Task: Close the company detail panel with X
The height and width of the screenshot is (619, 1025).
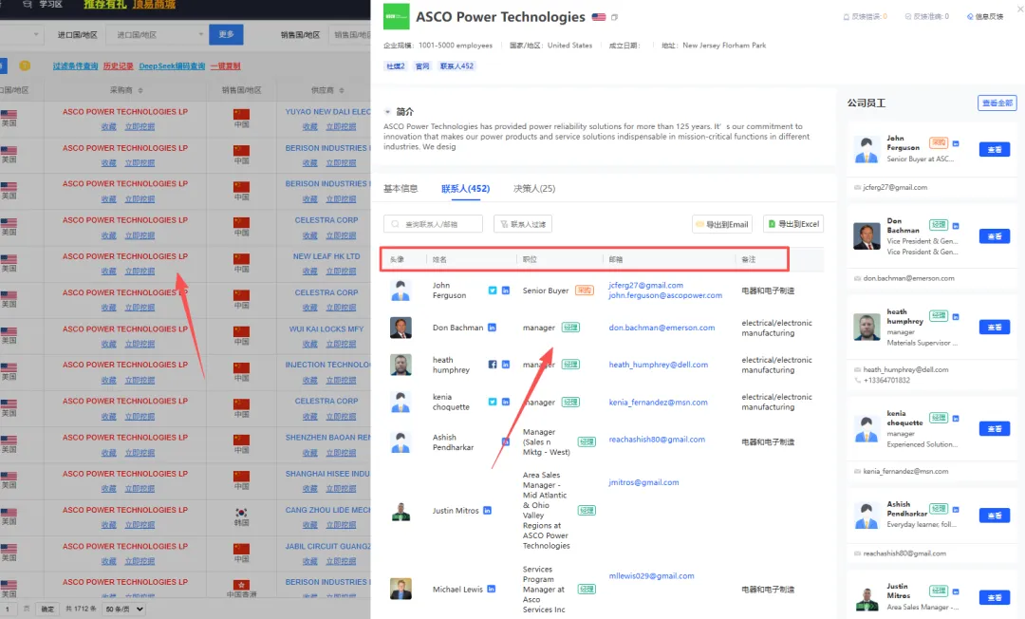Action: 1019,9
